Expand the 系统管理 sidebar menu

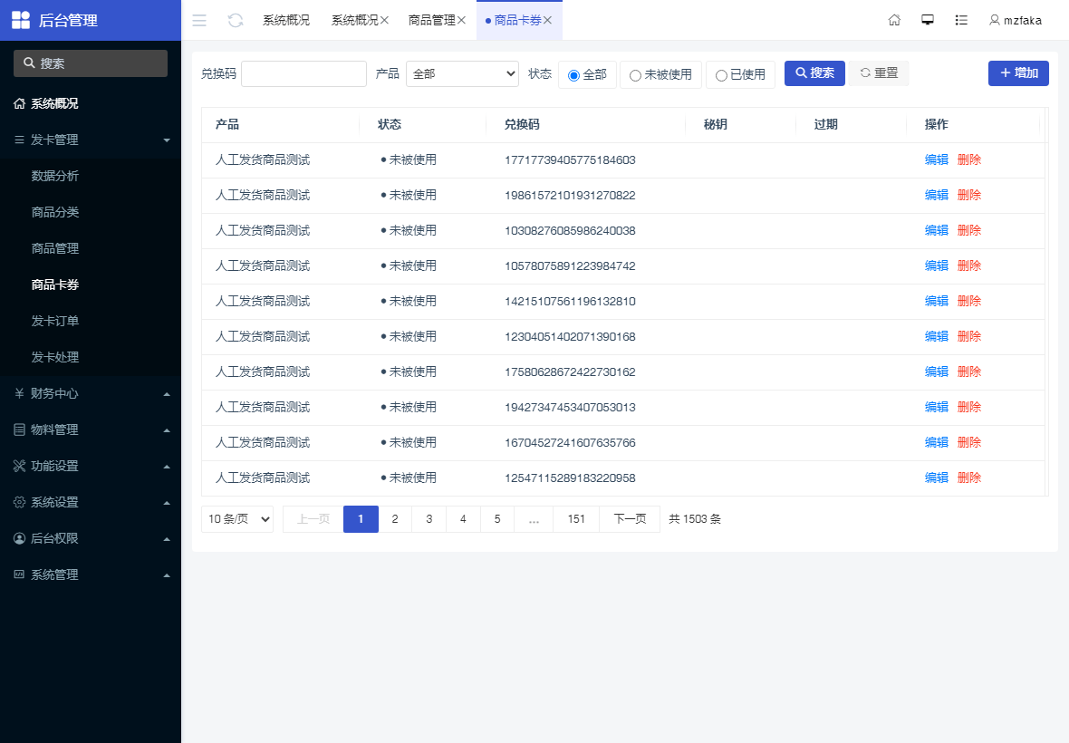(x=91, y=574)
